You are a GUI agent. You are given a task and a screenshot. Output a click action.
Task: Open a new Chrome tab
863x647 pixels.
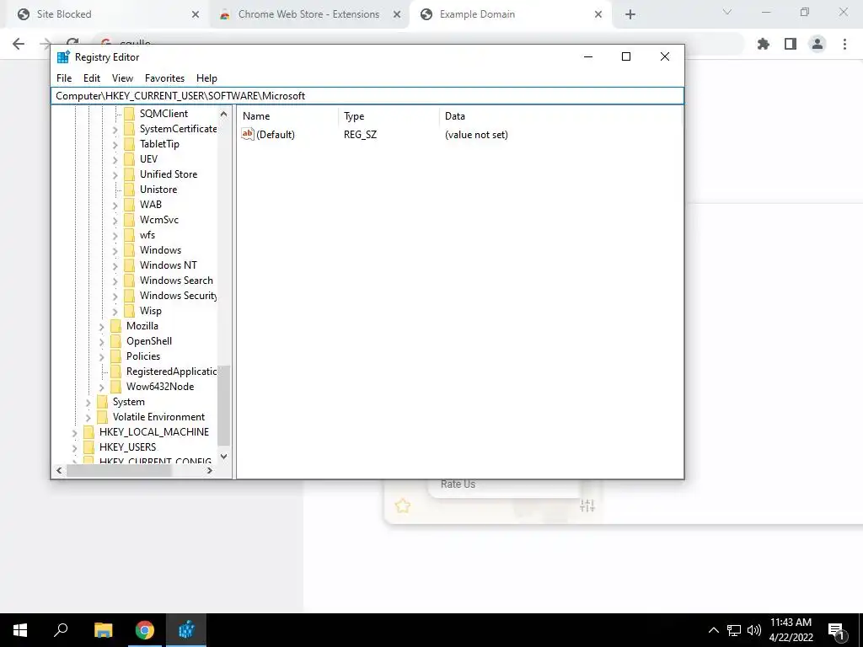click(630, 14)
